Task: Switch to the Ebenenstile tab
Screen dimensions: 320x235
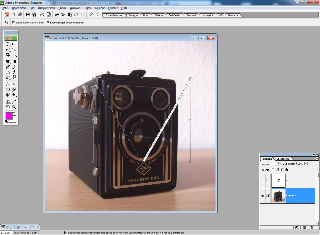Action: [x=283, y=159]
